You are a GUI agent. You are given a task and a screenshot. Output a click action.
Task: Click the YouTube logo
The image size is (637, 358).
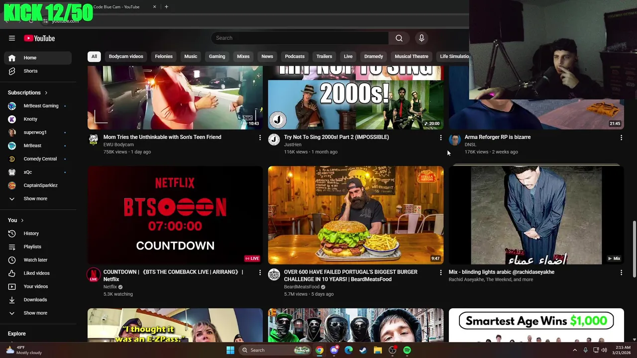[x=39, y=38]
